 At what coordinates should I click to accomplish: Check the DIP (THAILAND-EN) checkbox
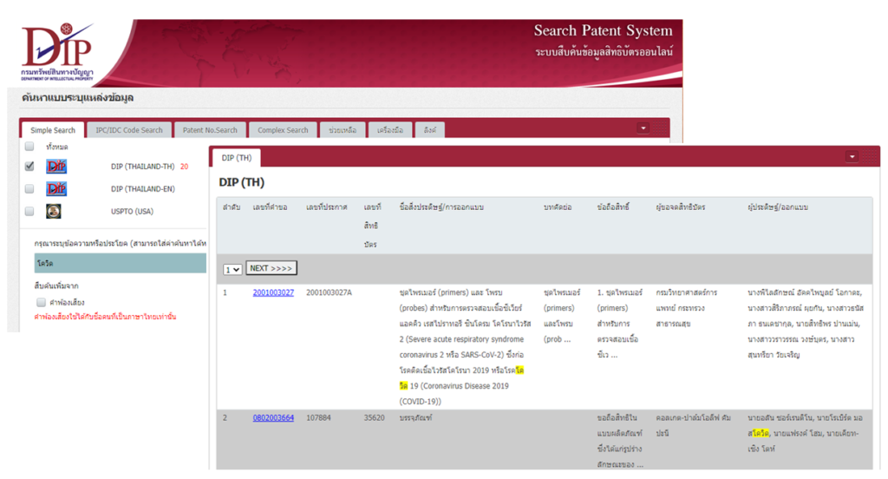point(29,188)
